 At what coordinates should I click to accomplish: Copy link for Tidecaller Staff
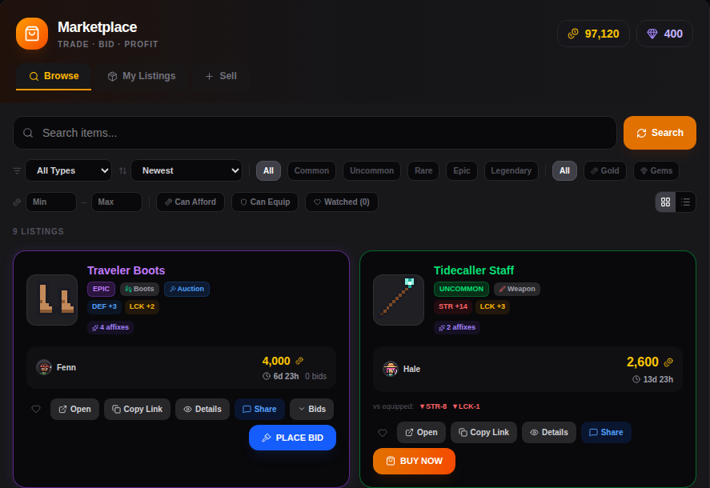click(483, 432)
